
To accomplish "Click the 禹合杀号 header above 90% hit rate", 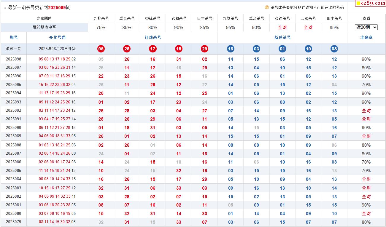I will (x=256, y=18).
